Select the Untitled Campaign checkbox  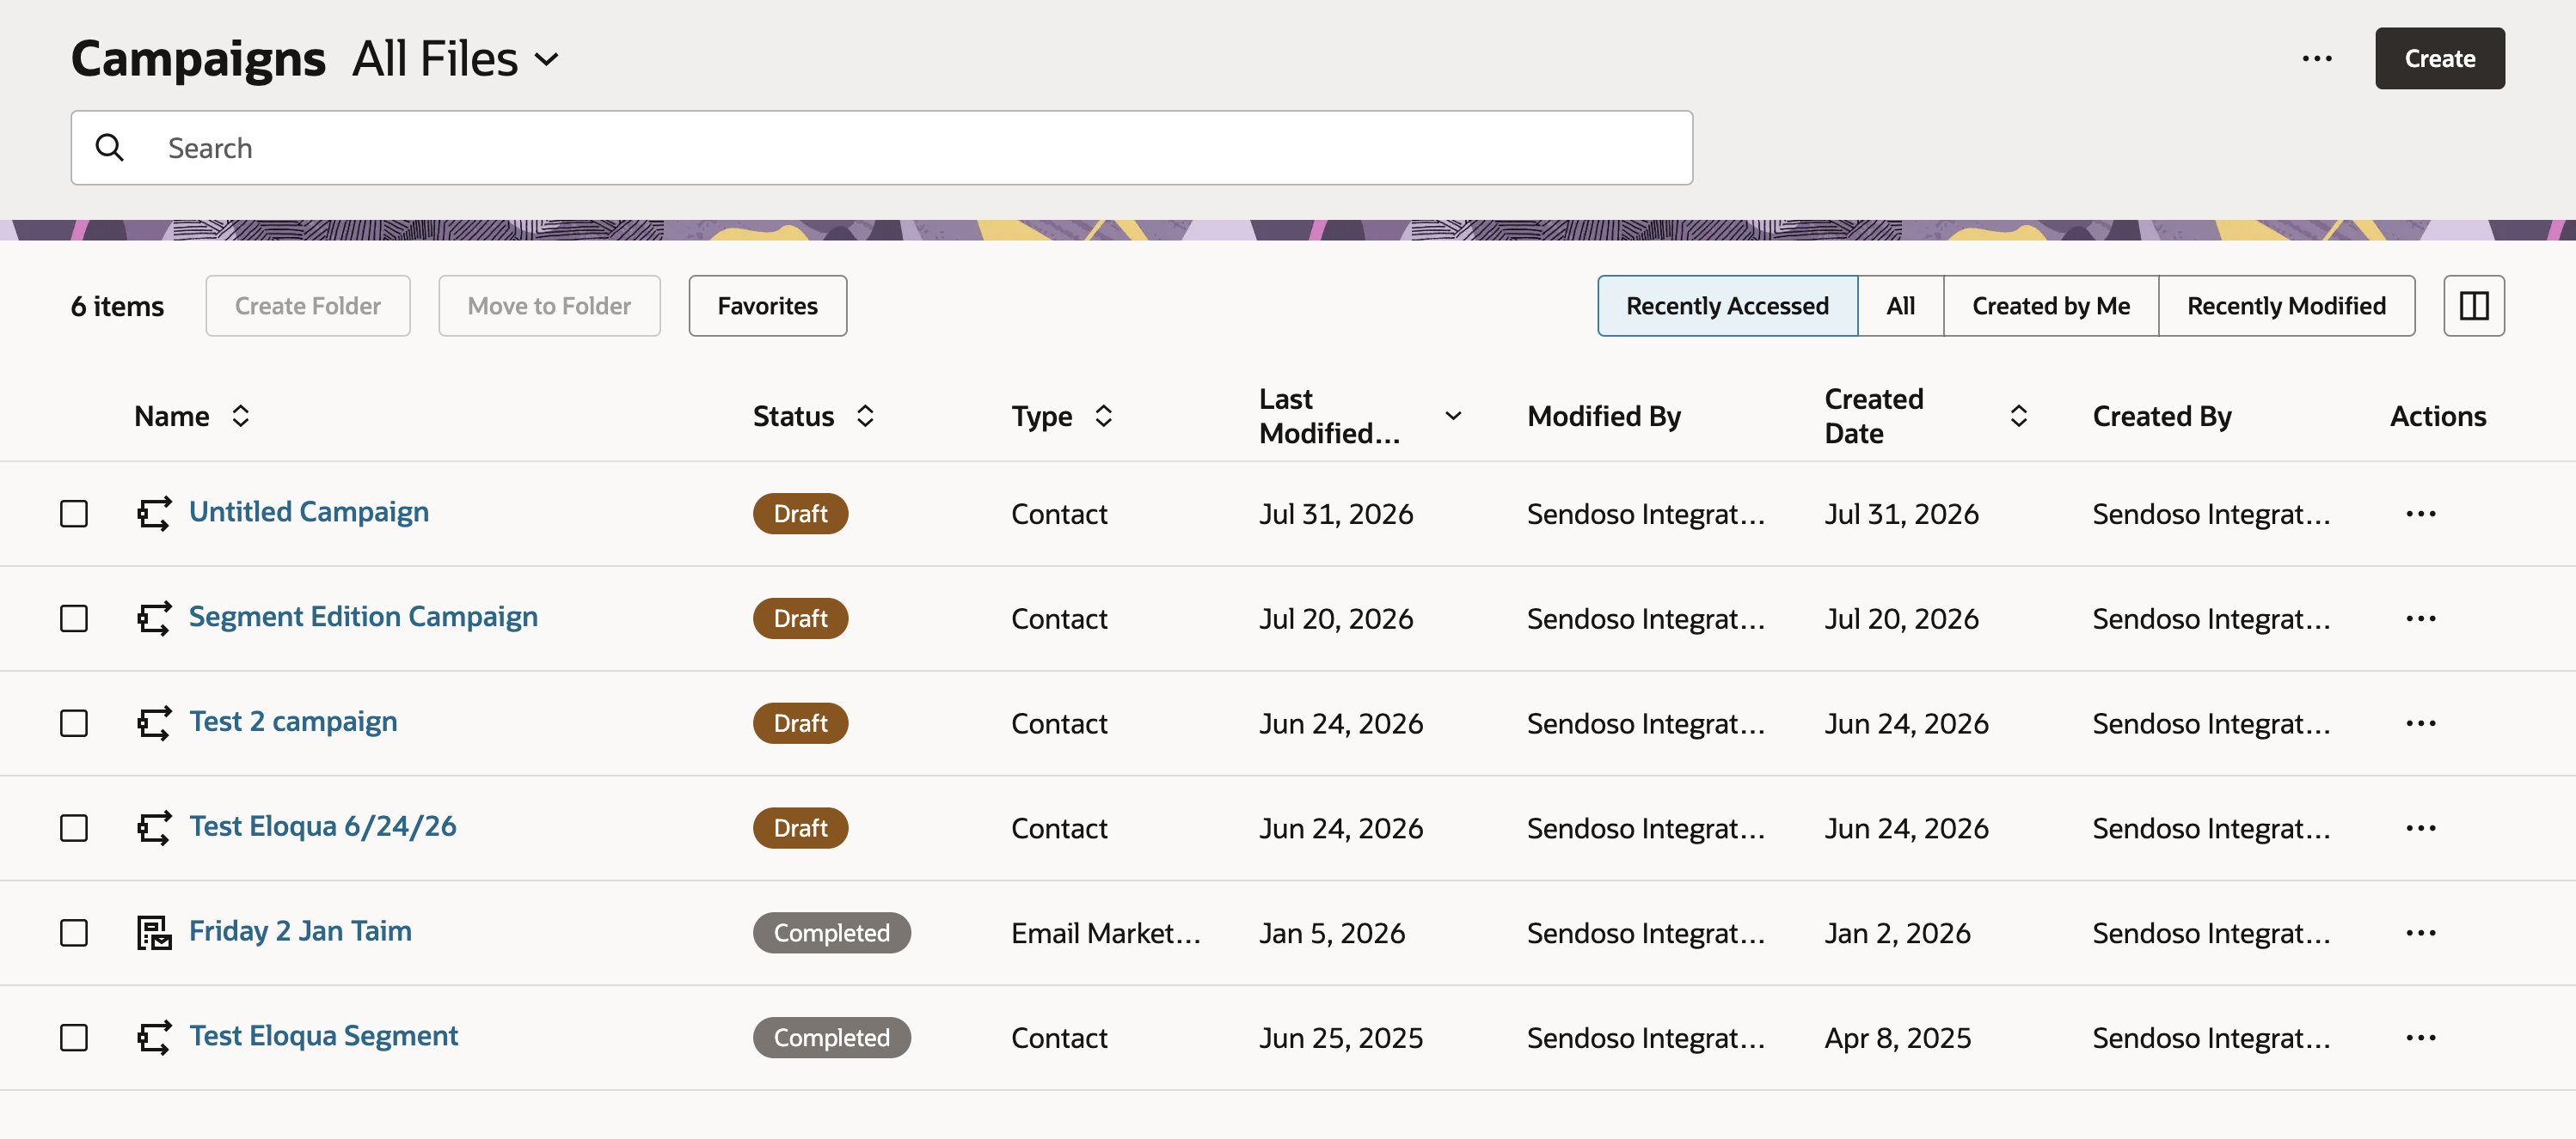74,514
